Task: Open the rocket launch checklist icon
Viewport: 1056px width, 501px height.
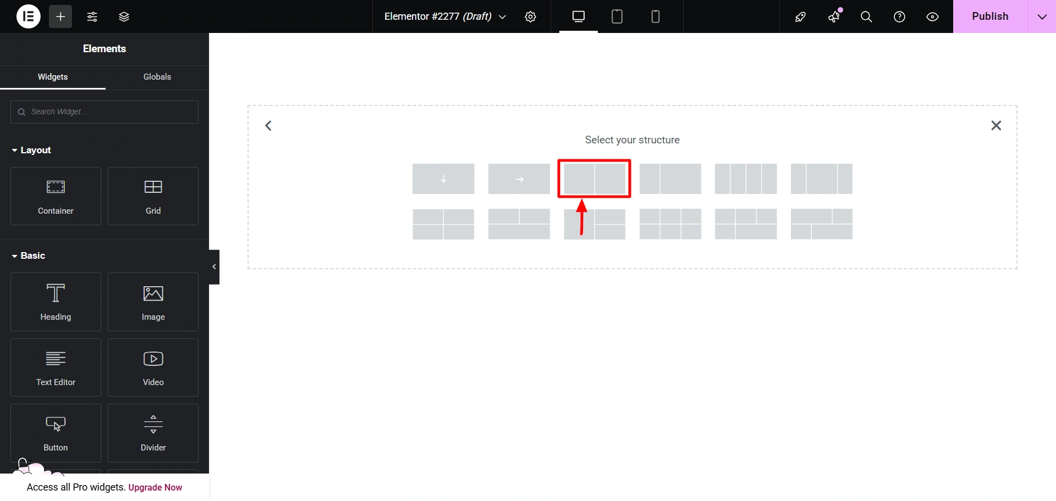Action: pos(800,16)
